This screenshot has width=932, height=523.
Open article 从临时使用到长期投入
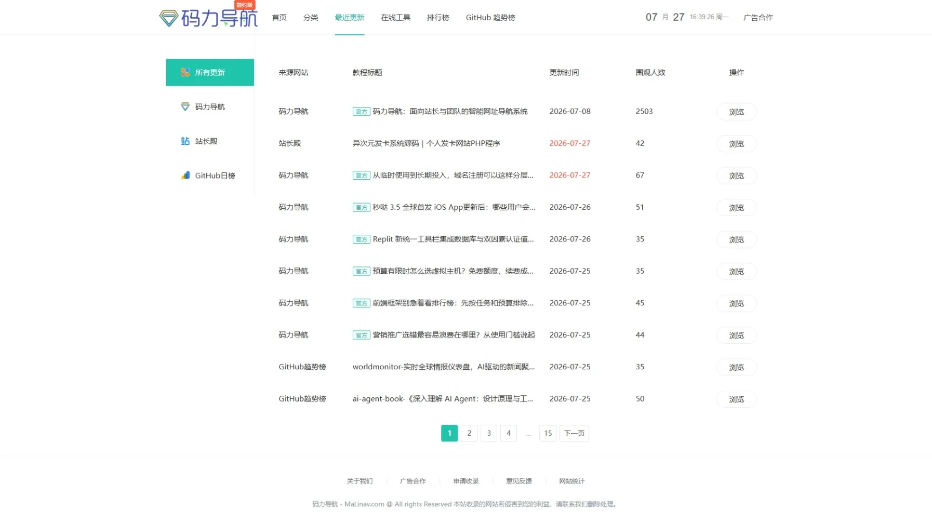pyautogui.click(x=453, y=175)
